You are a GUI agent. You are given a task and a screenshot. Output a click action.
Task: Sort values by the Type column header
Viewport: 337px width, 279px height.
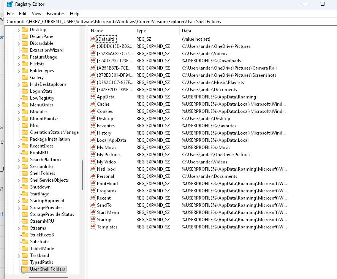tap(157, 31)
